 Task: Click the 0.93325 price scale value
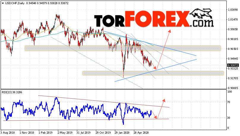(233, 69)
